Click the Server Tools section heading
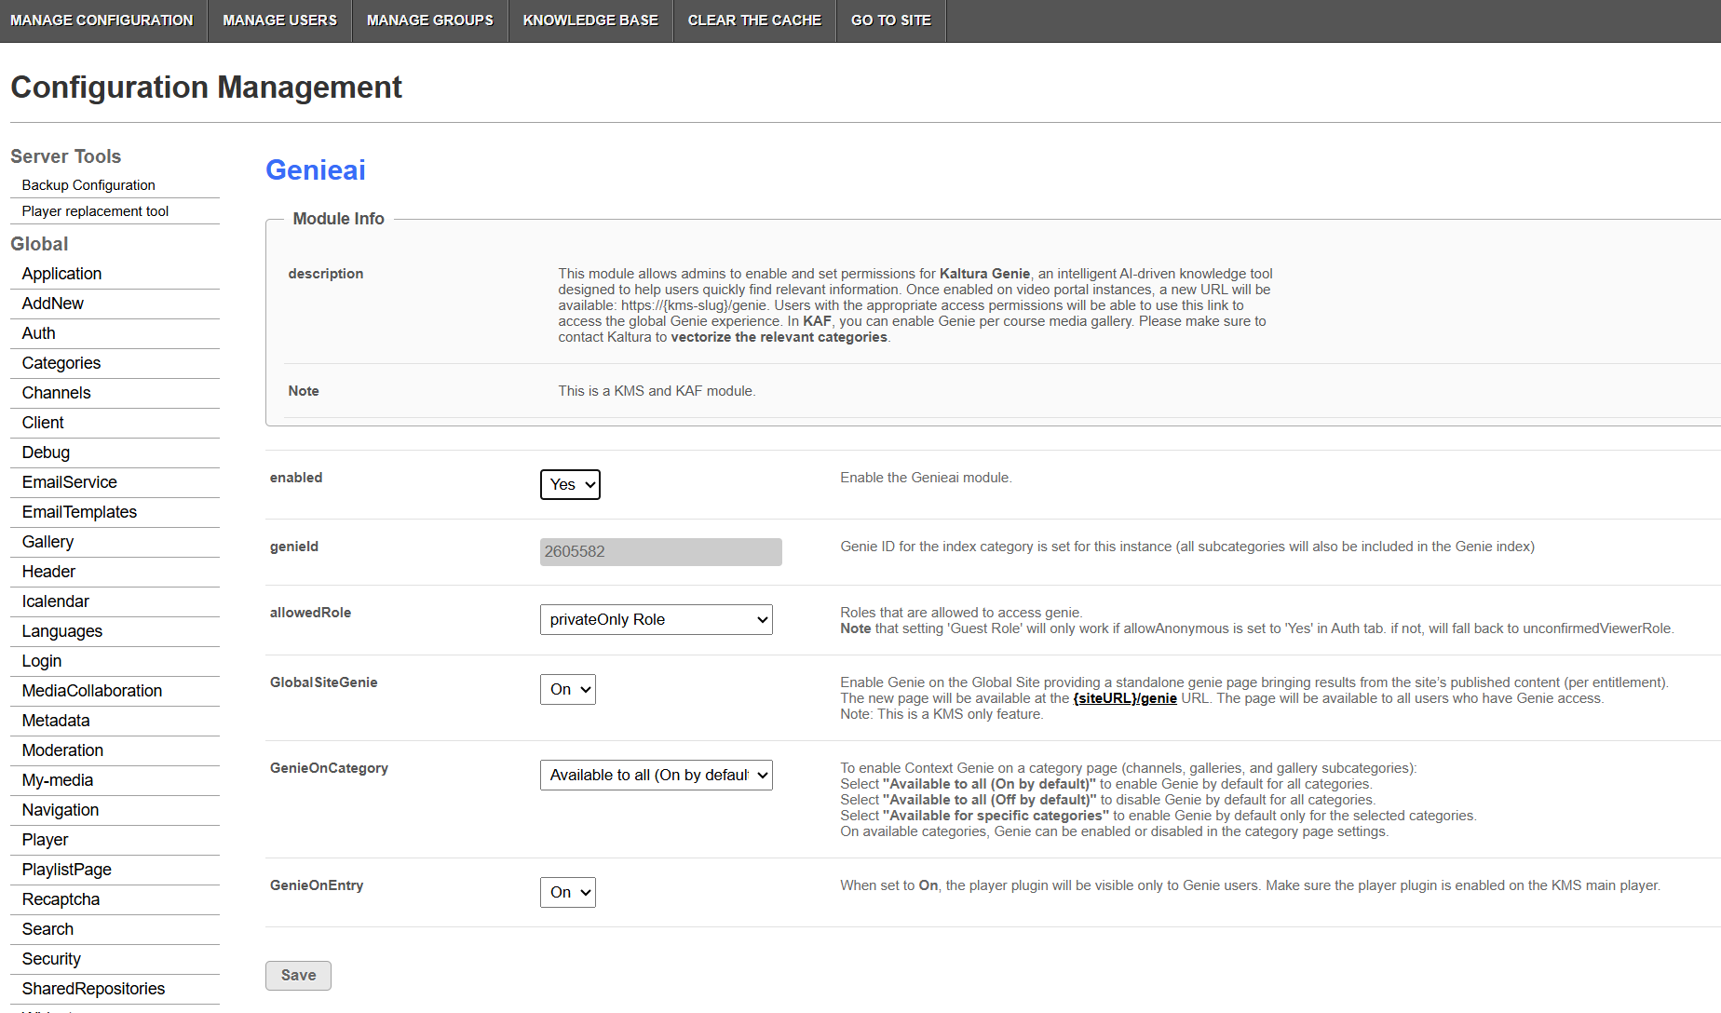 65,156
